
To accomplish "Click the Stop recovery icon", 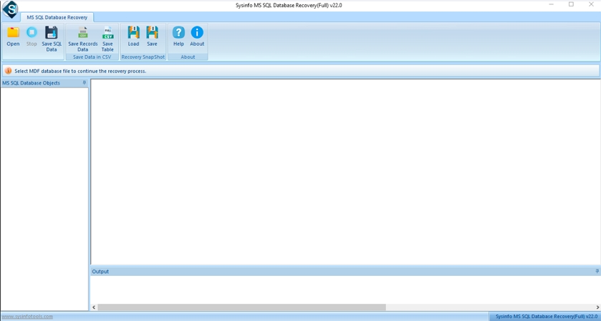I will [x=32, y=36].
